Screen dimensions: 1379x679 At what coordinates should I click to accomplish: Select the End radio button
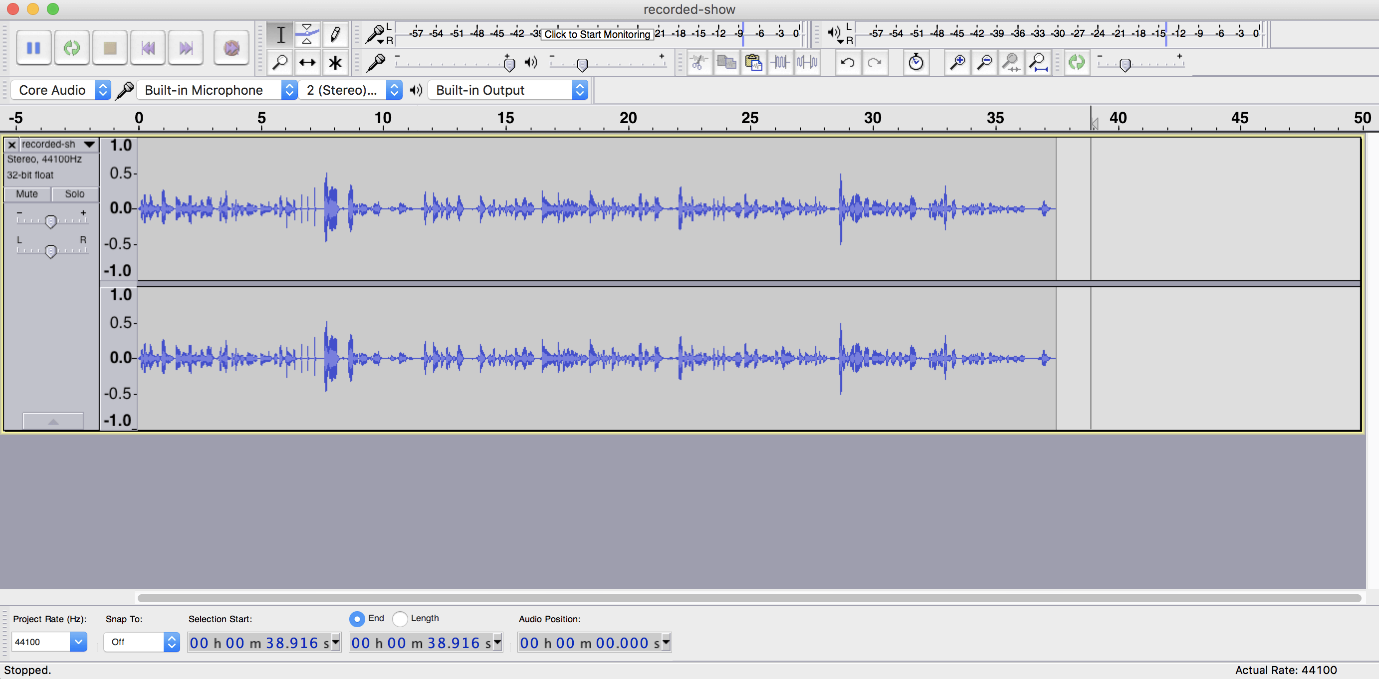click(x=357, y=619)
